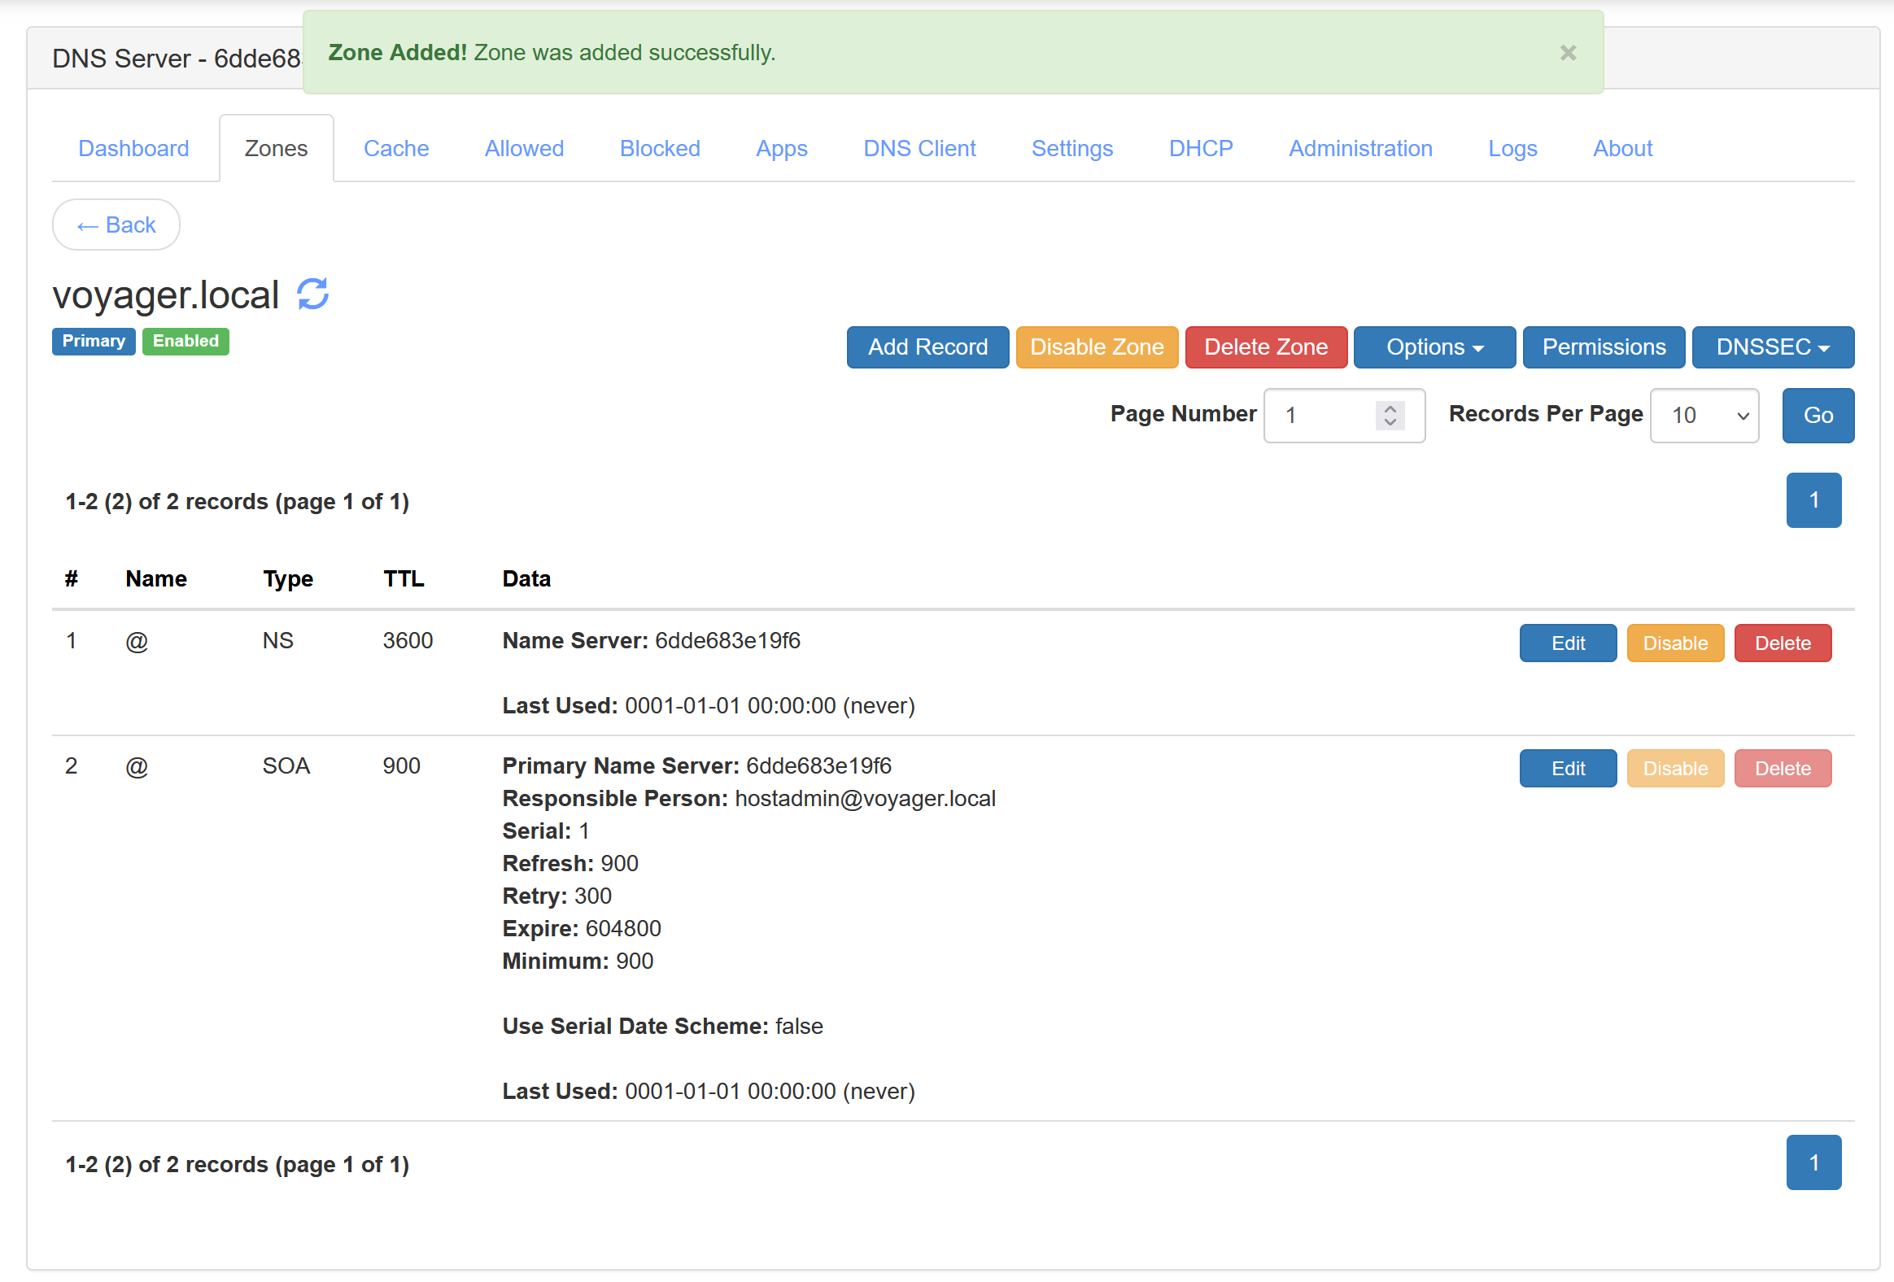Click the TTL column header
This screenshot has width=1894, height=1282.
[x=404, y=578]
